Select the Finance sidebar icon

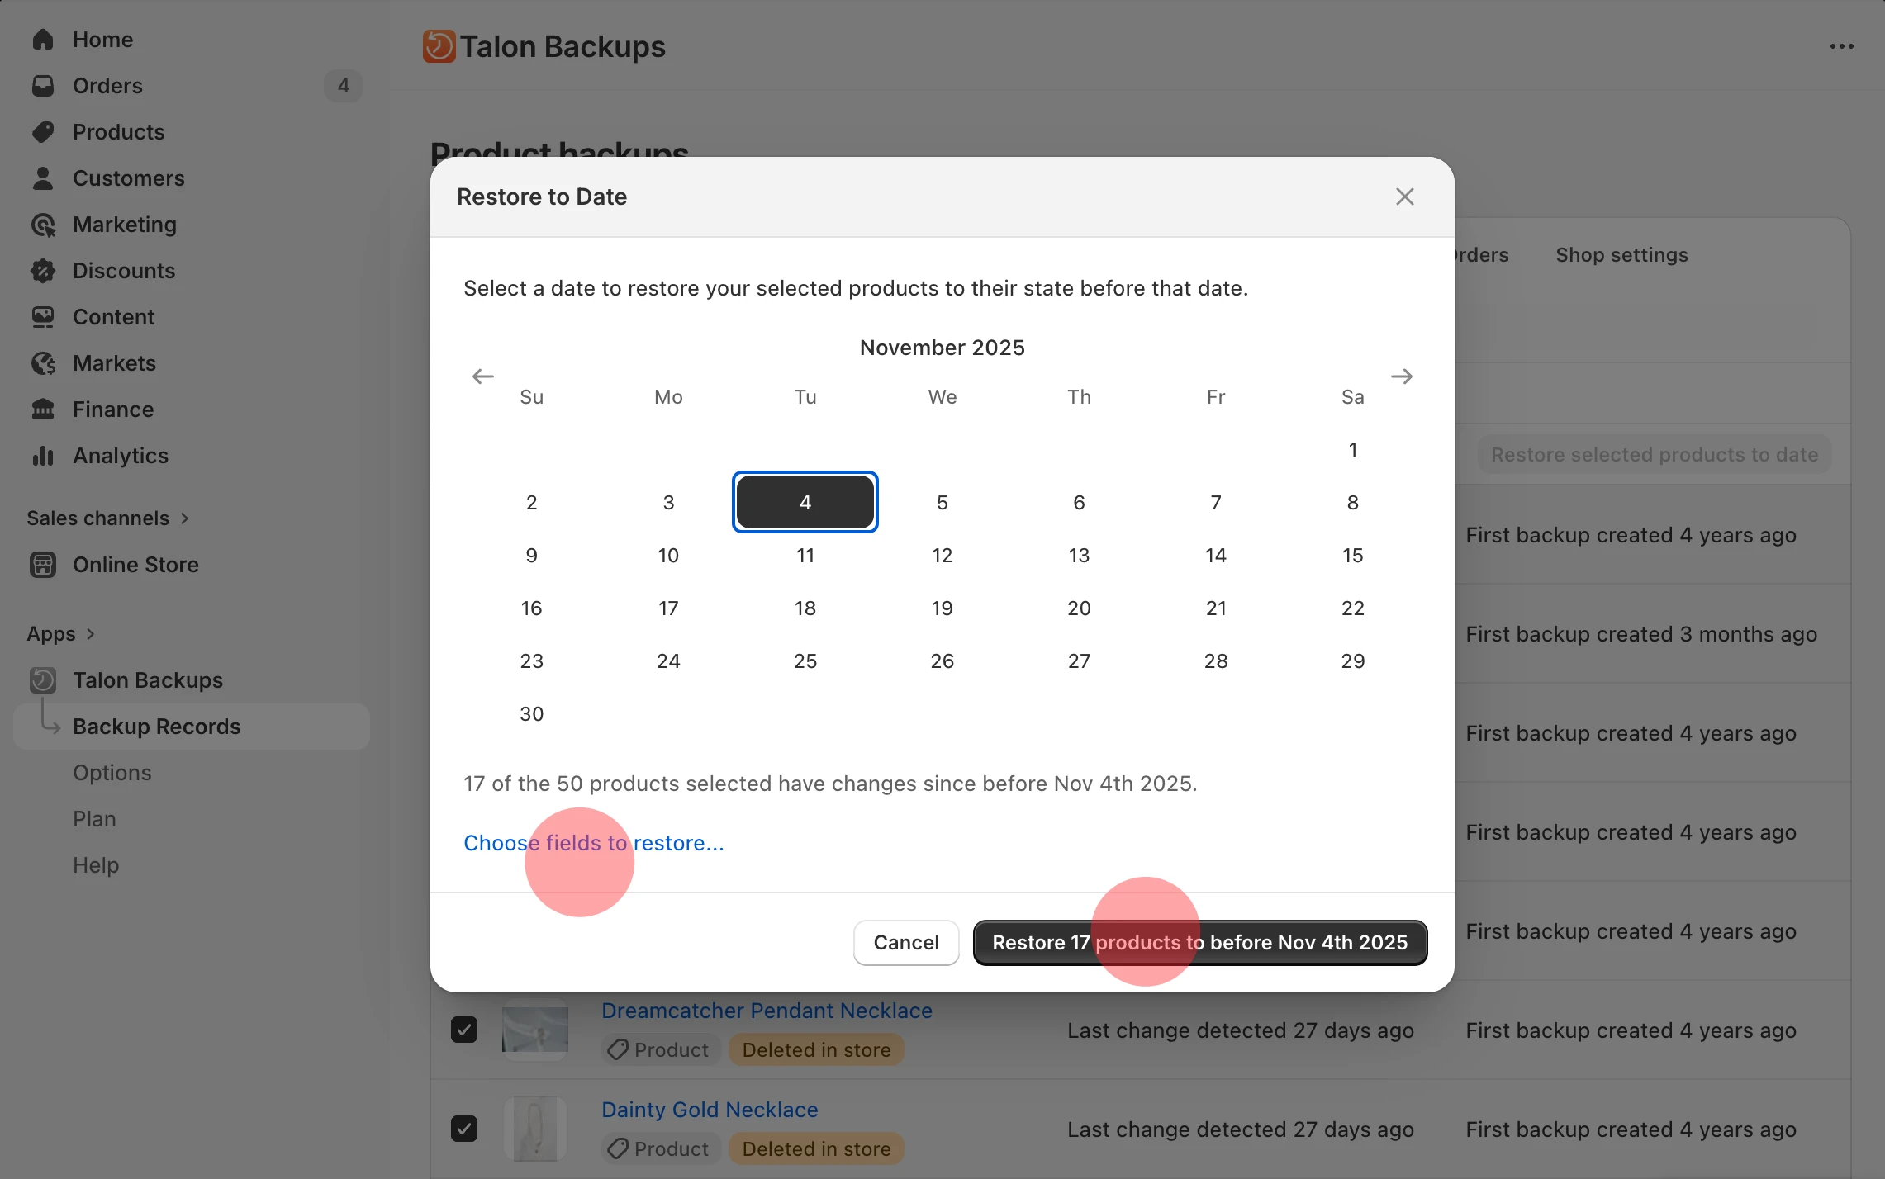44,409
